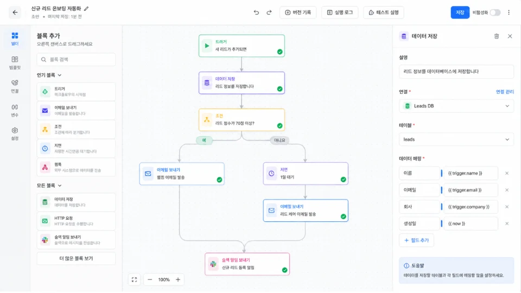This screenshot has width=521, height=293.
Task: Open the Leads DB connection dropdown
Action: [456, 106]
